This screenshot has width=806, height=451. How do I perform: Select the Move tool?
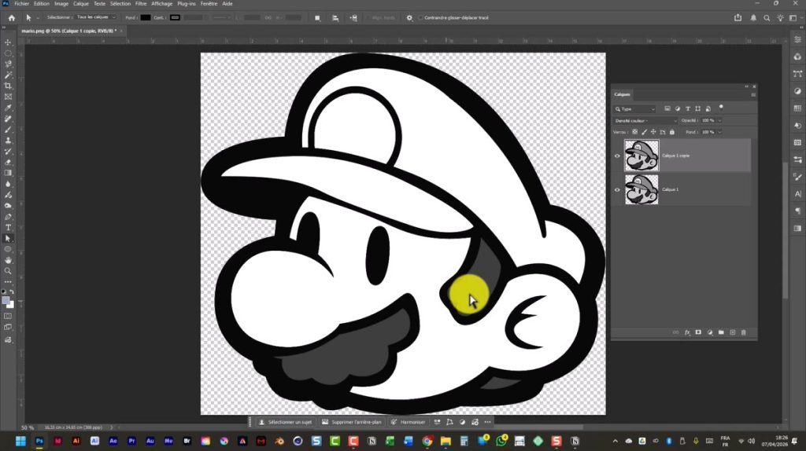pos(8,42)
